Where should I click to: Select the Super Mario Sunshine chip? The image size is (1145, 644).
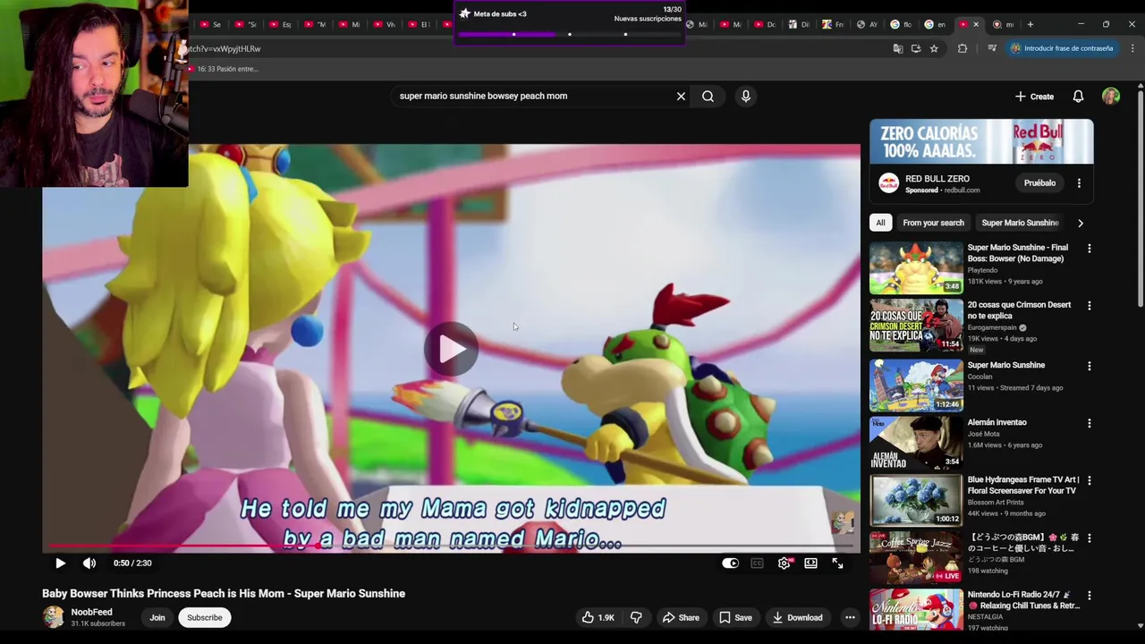[x=1020, y=223]
